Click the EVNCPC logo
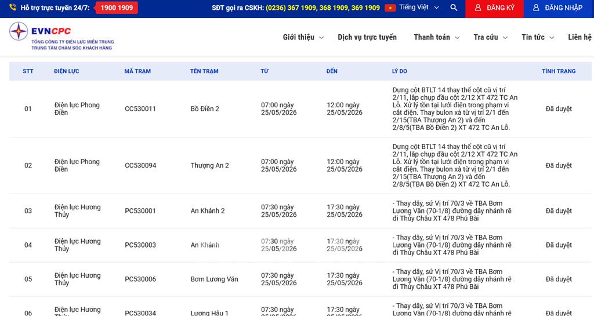 [x=61, y=37]
